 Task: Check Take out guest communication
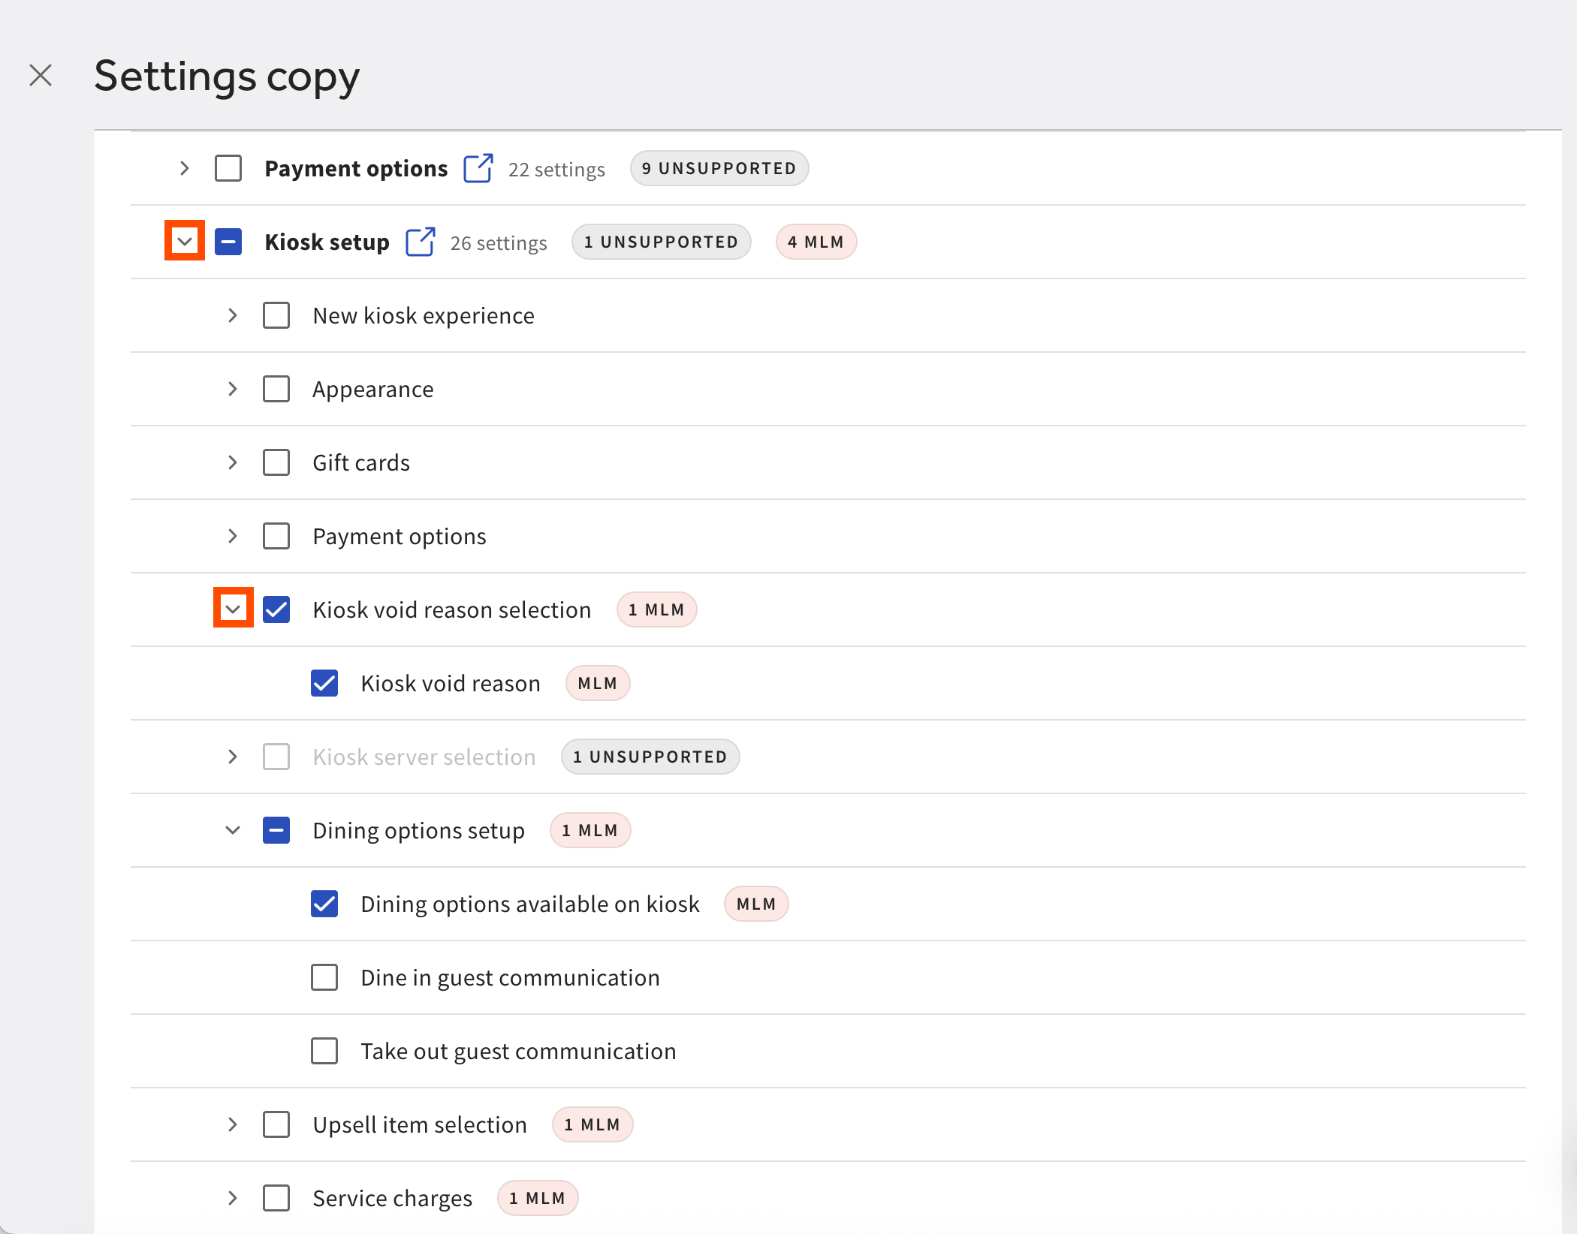(x=324, y=1051)
